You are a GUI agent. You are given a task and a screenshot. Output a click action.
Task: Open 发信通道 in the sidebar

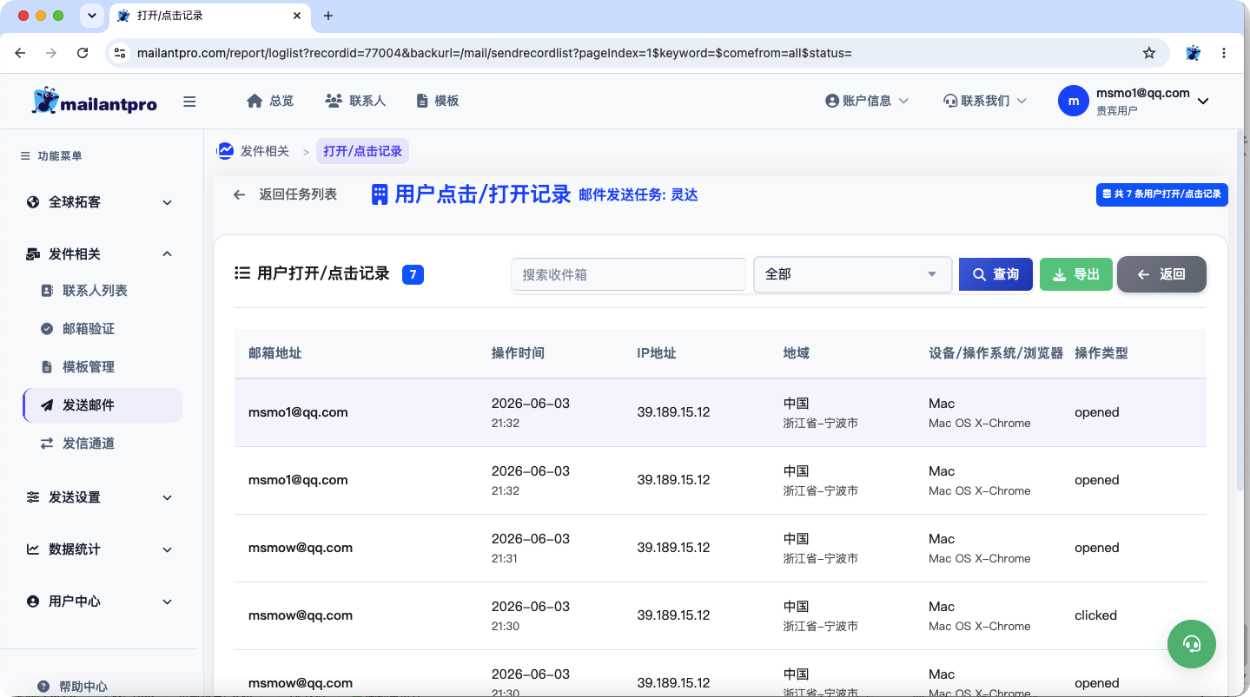[x=88, y=444]
